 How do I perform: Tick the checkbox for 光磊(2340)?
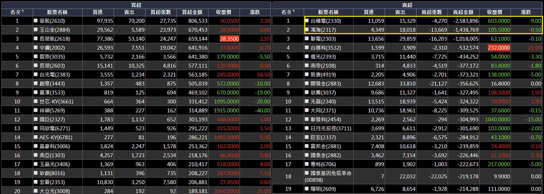[x=307, y=101]
